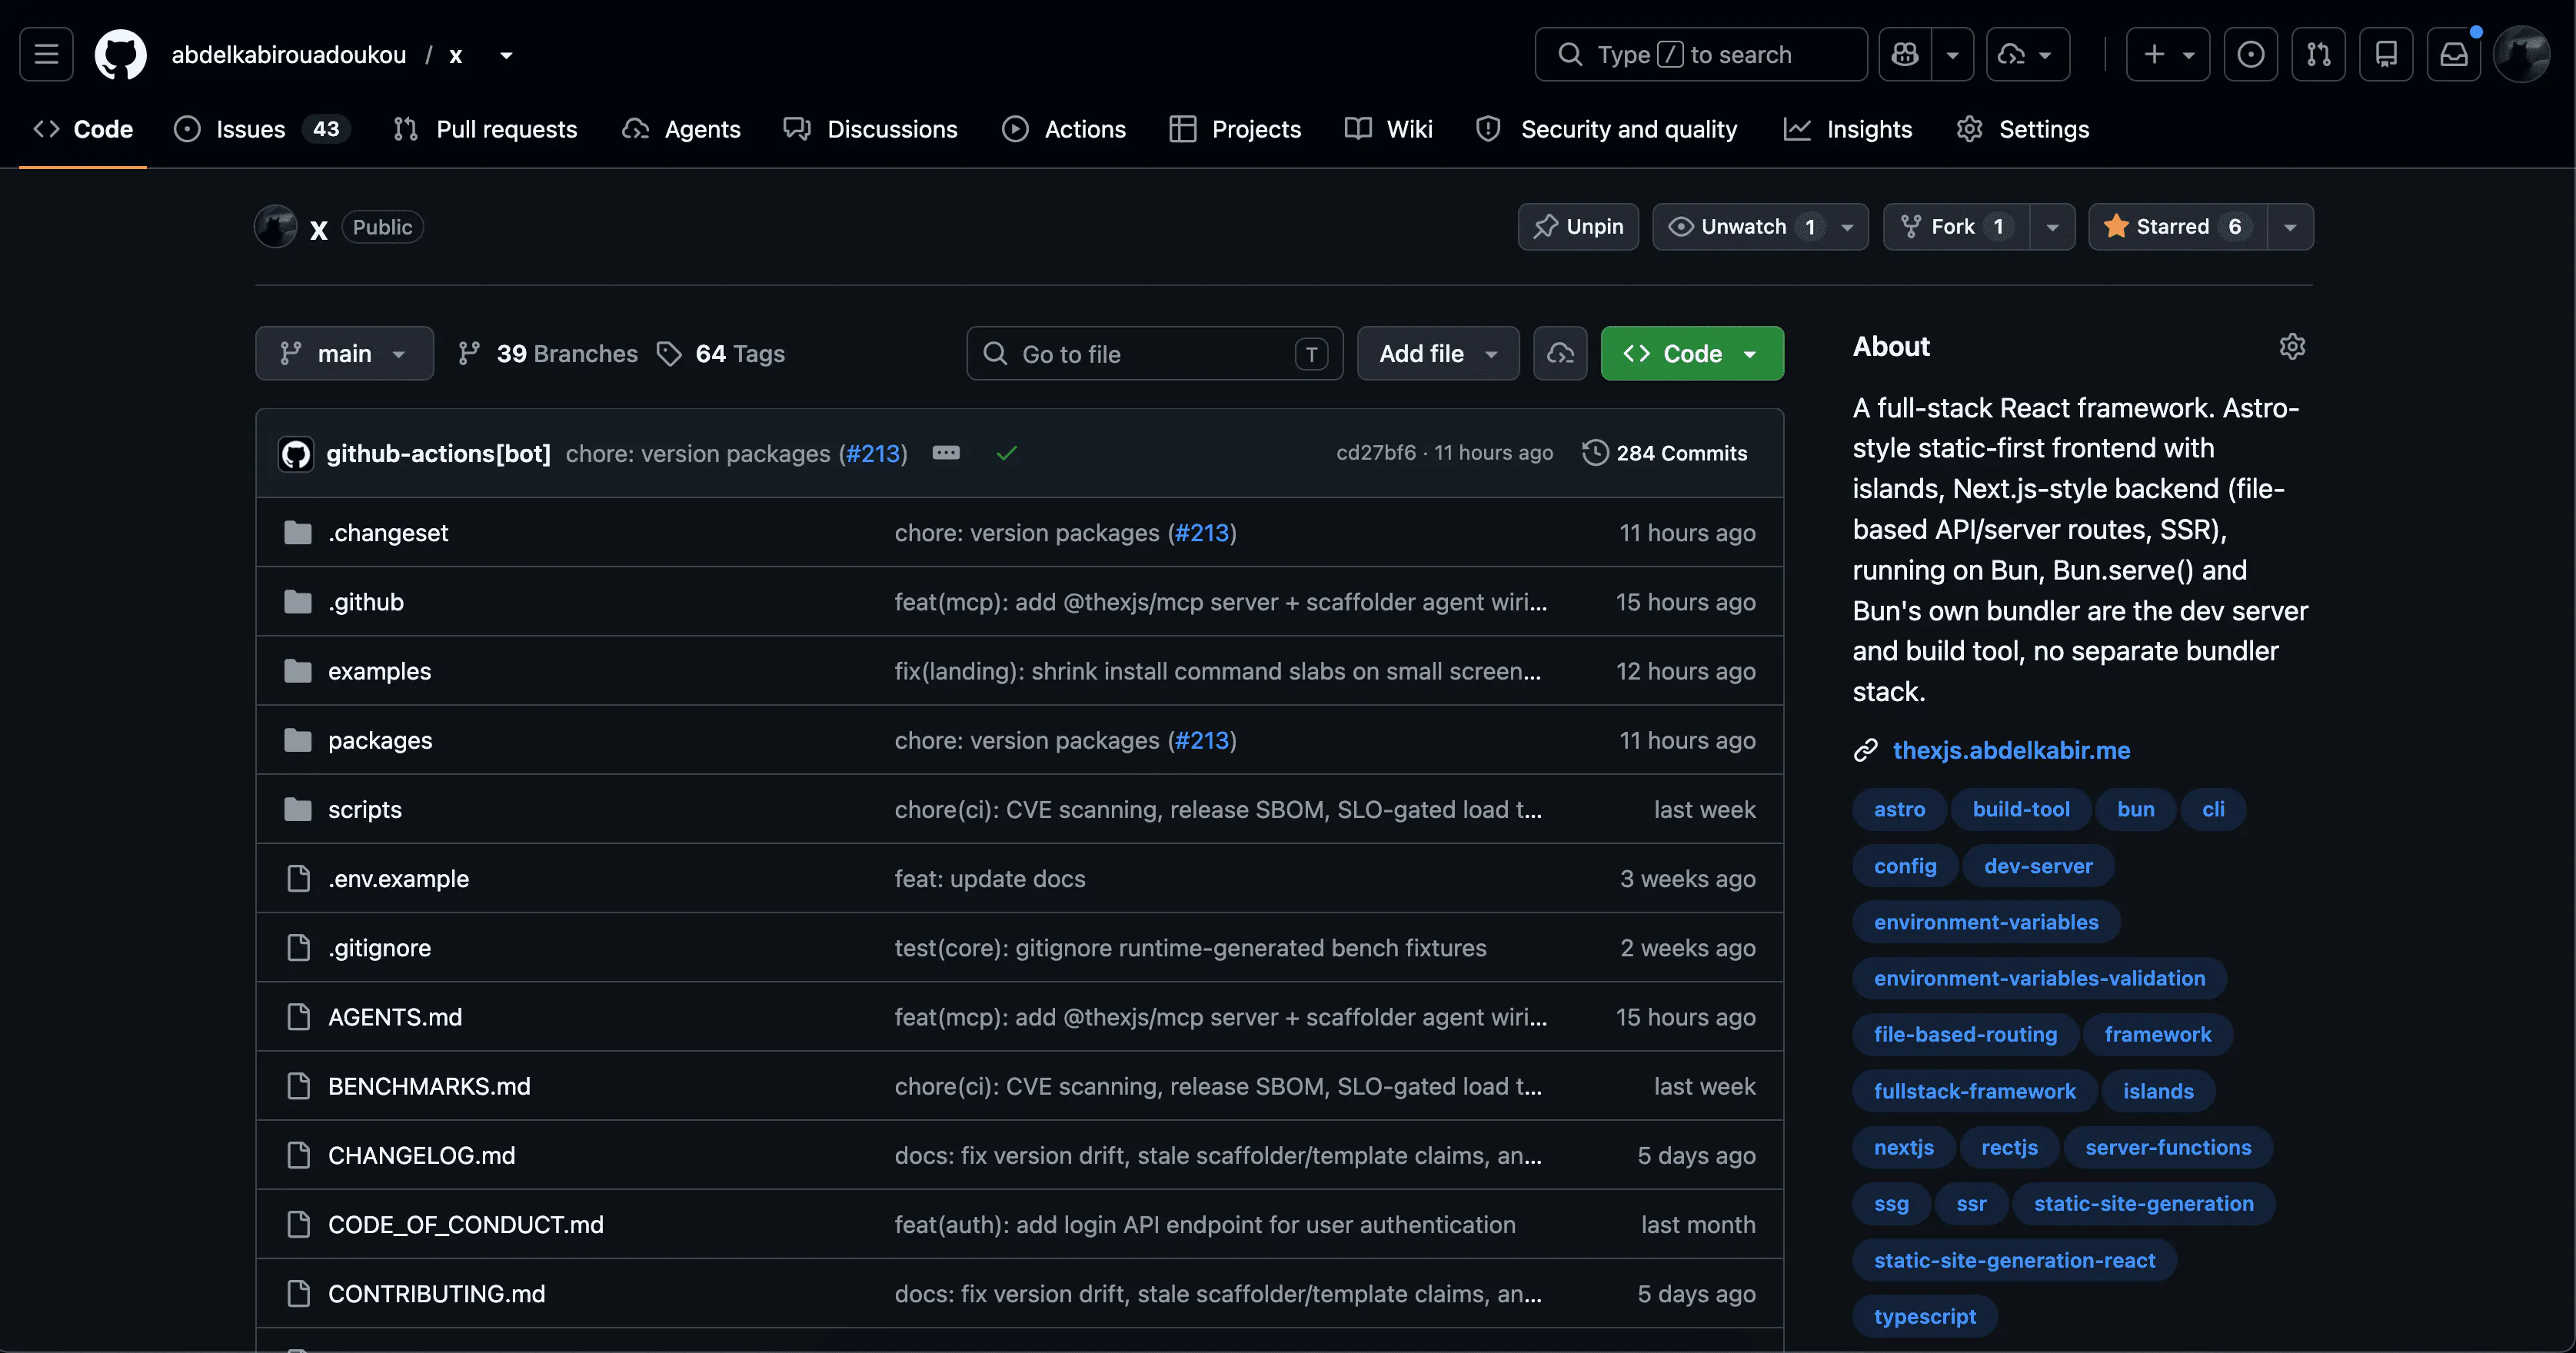Open the Add file dropdown
Screen dimensions: 2576x1353
coord(1438,353)
